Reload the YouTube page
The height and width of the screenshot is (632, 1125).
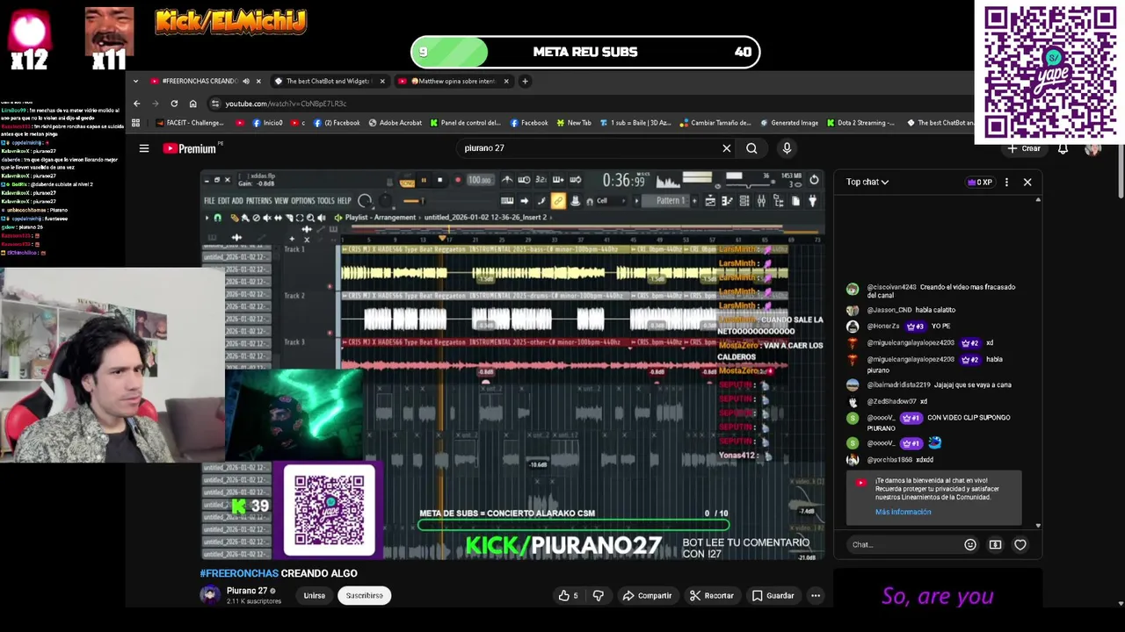point(174,104)
